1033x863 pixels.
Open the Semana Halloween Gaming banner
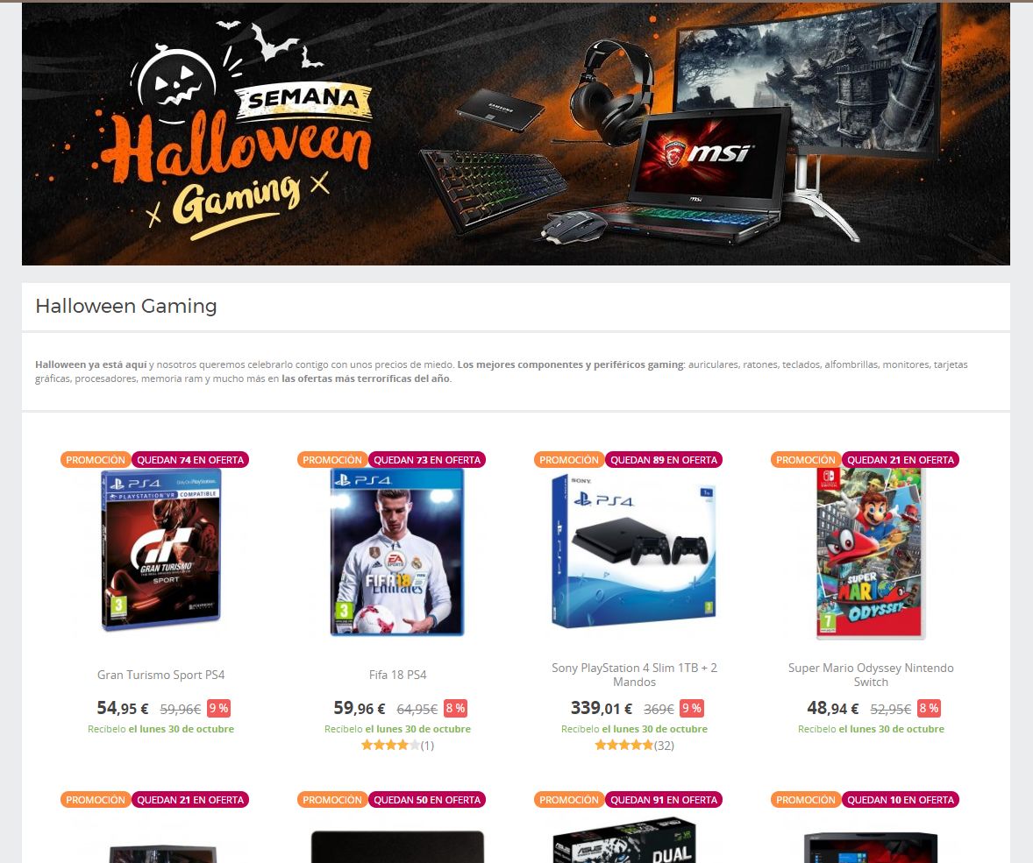tap(516, 134)
